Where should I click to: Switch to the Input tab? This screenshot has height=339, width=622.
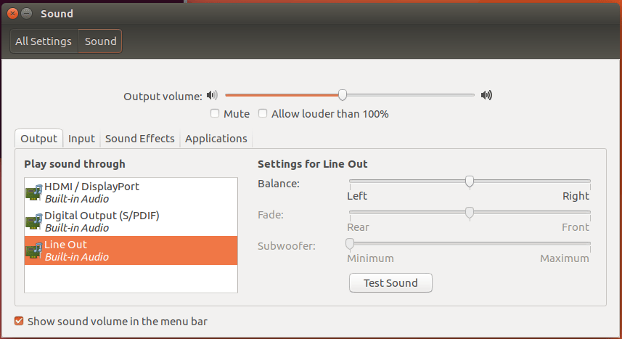(x=81, y=139)
